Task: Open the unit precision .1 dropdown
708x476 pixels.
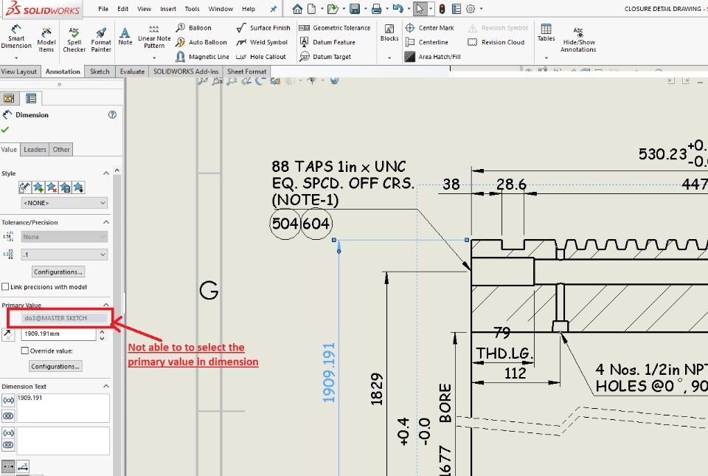Action: tap(65, 255)
